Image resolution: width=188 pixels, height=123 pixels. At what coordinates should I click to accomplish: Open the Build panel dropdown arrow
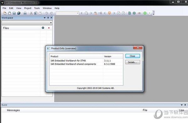click(x=182, y=105)
